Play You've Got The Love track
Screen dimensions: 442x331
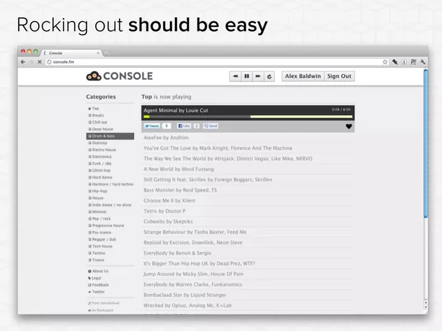pos(248,148)
